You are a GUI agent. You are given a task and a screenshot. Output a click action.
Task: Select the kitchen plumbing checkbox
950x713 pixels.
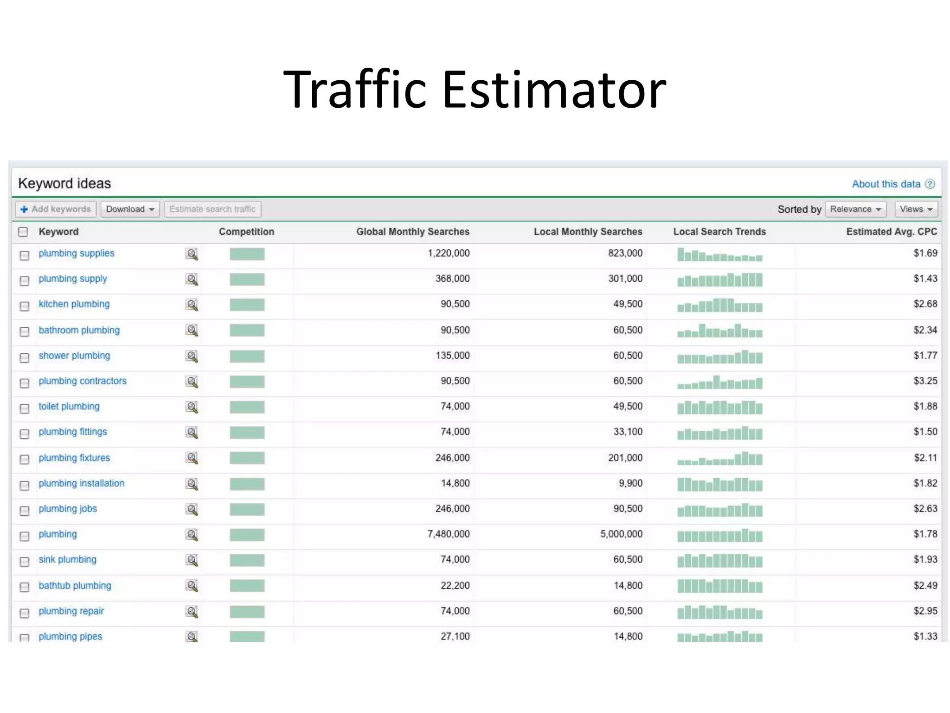[x=25, y=306]
